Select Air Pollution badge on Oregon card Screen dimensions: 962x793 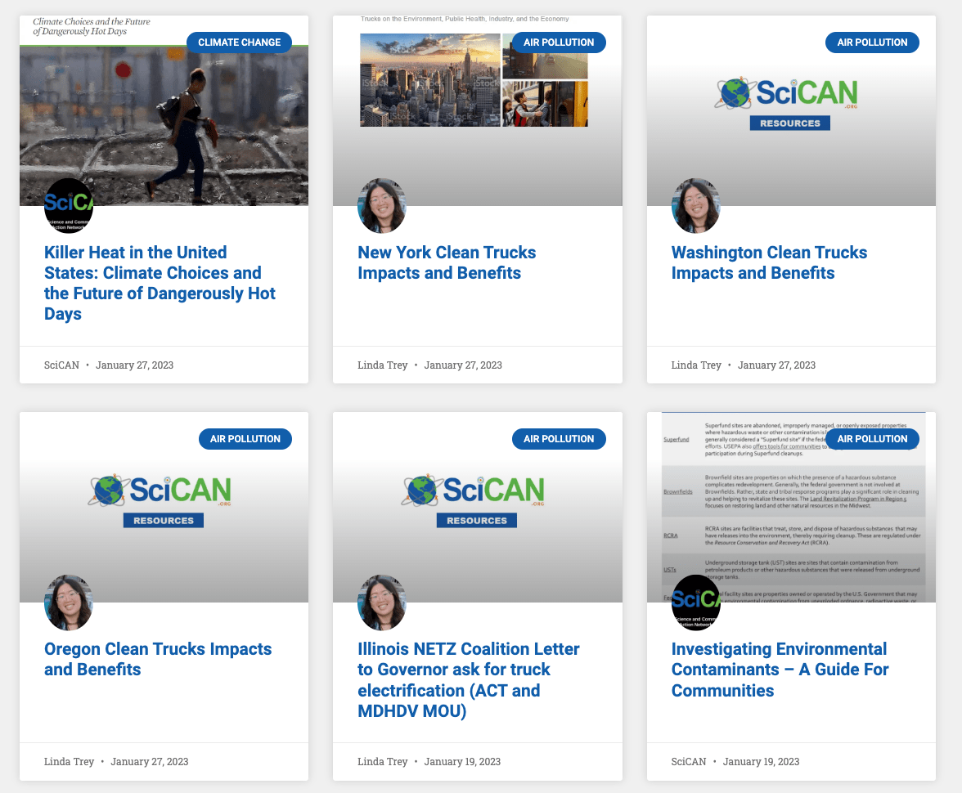coord(245,439)
